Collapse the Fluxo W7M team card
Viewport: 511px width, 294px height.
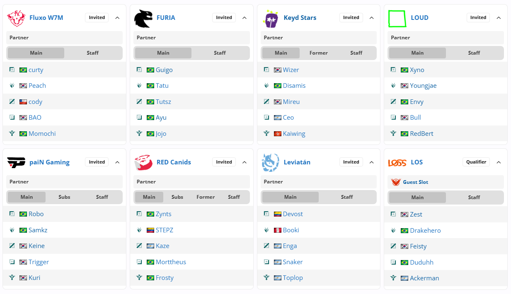(x=117, y=18)
